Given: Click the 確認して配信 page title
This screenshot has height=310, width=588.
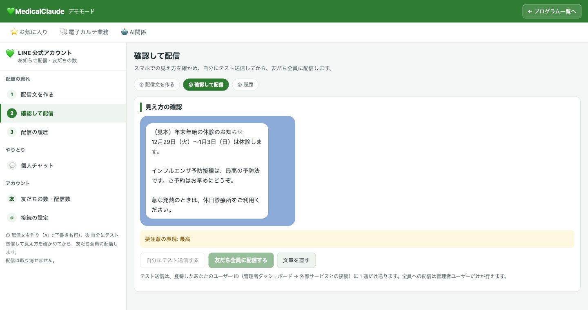Looking at the screenshot, I should [x=157, y=56].
